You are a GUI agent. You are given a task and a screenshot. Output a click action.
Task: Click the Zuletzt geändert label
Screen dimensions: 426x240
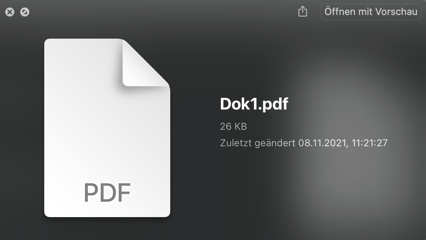pyautogui.click(x=258, y=143)
